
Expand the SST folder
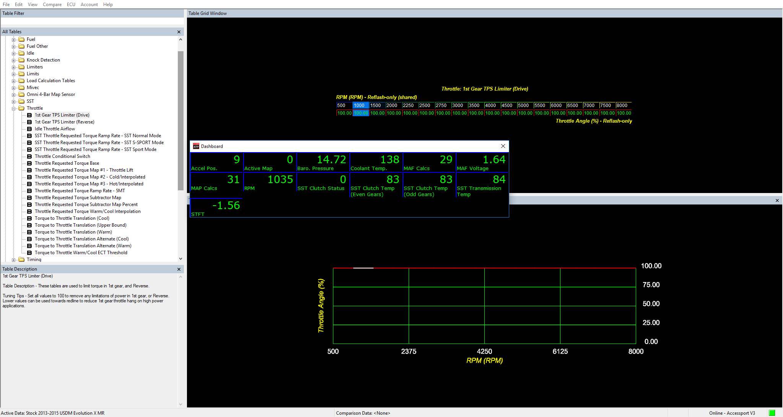click(14, 102)
